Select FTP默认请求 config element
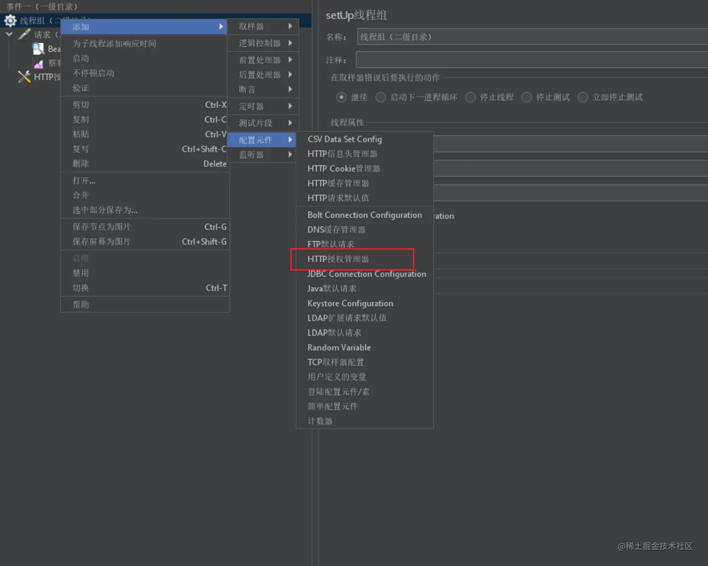708x566 pixels. tap(365, 244)
